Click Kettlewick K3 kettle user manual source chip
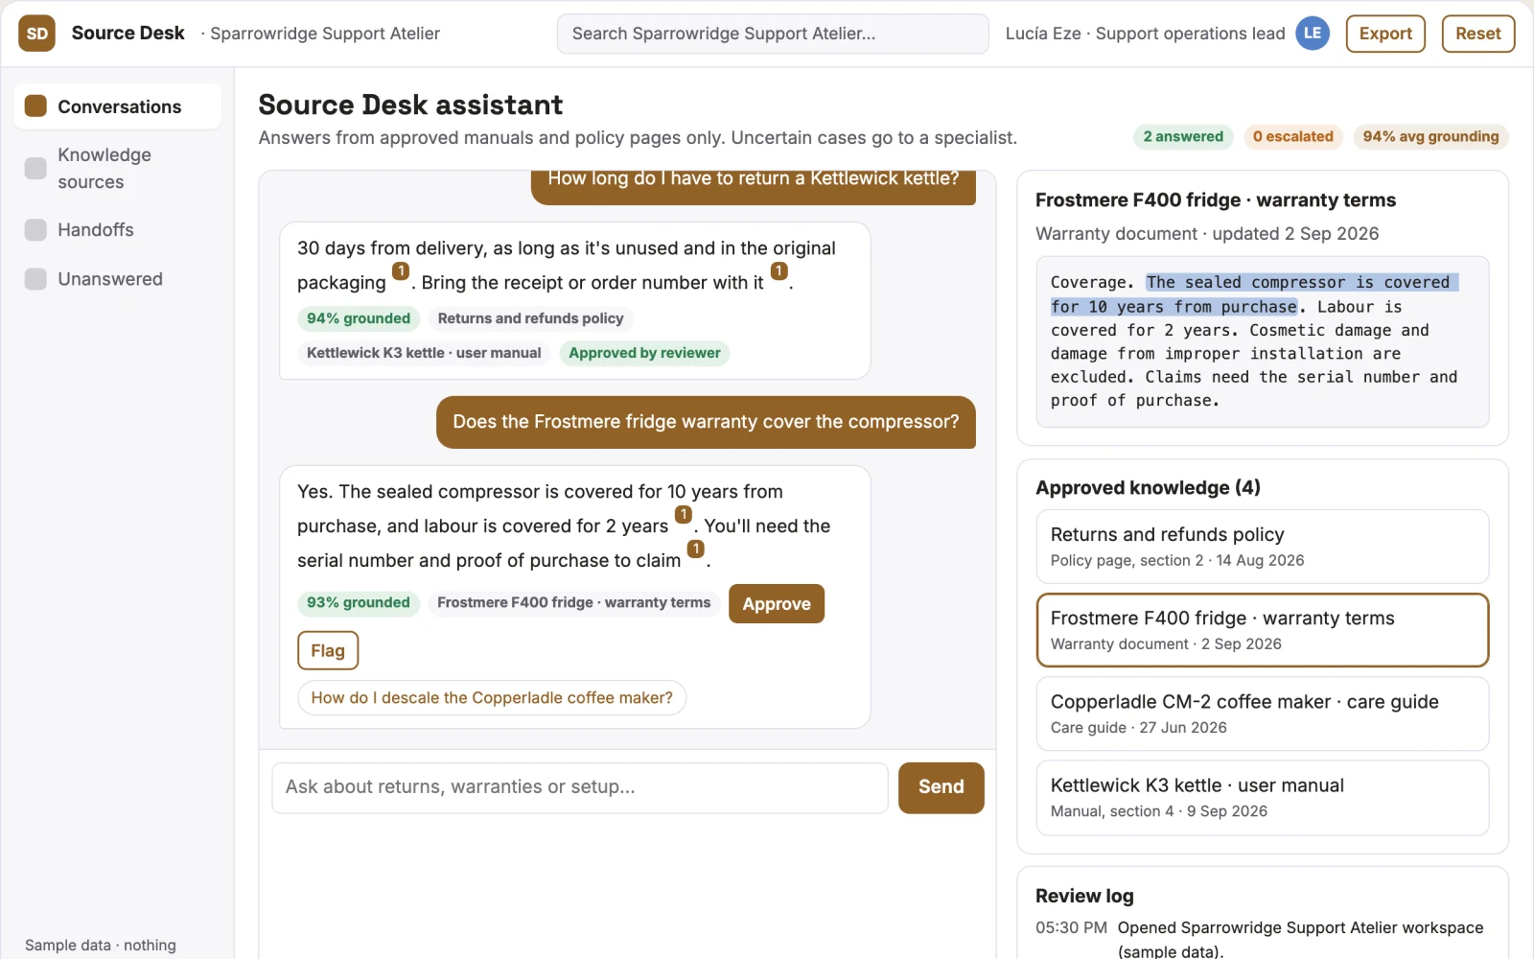 424,353
